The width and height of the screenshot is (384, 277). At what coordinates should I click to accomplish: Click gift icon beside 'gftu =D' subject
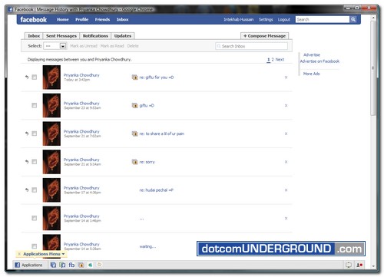tap(134, 105)
